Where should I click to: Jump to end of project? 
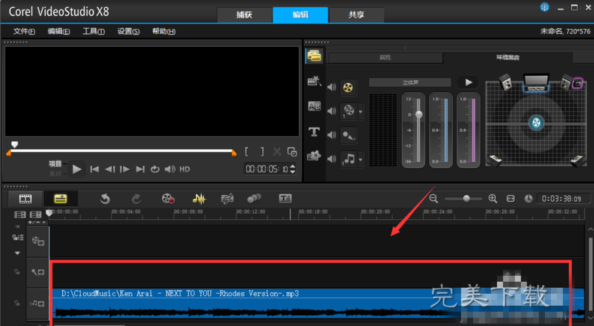pyautogui.click(x=140, y=170)
